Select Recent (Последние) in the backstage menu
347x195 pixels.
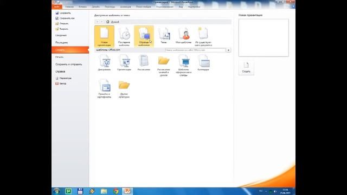coord(62,42)
